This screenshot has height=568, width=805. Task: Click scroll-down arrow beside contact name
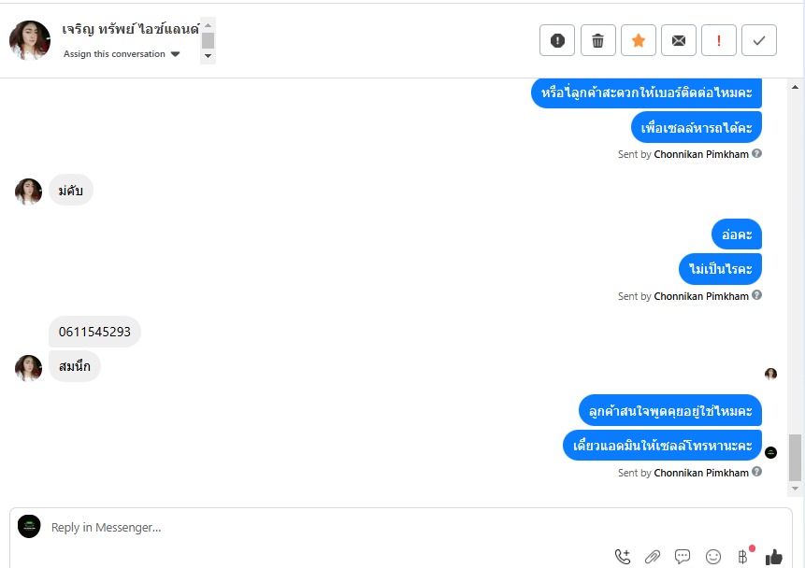pos(208,56)
